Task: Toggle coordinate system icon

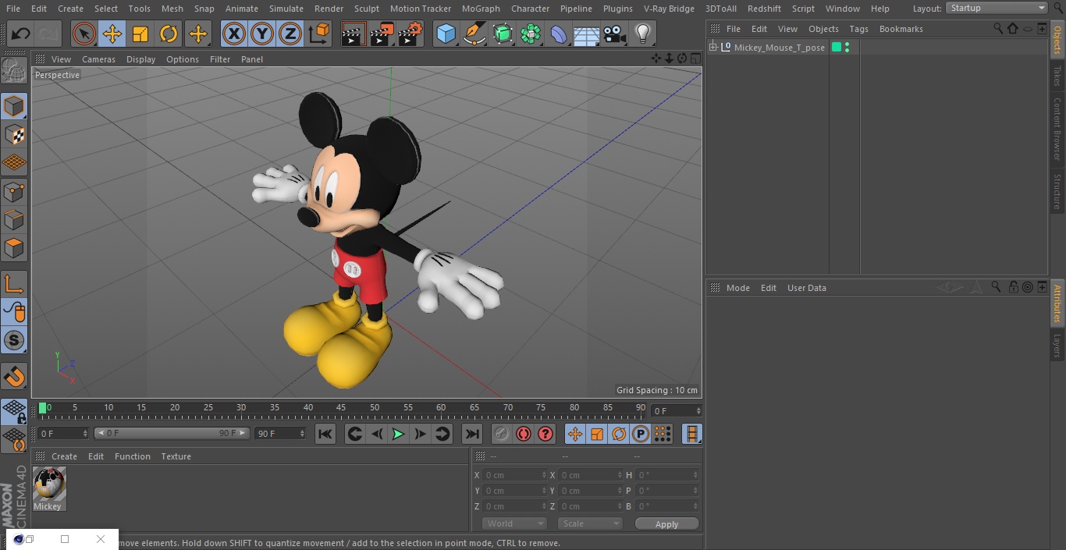Action: pyautogui.click(x=319, y=34)
